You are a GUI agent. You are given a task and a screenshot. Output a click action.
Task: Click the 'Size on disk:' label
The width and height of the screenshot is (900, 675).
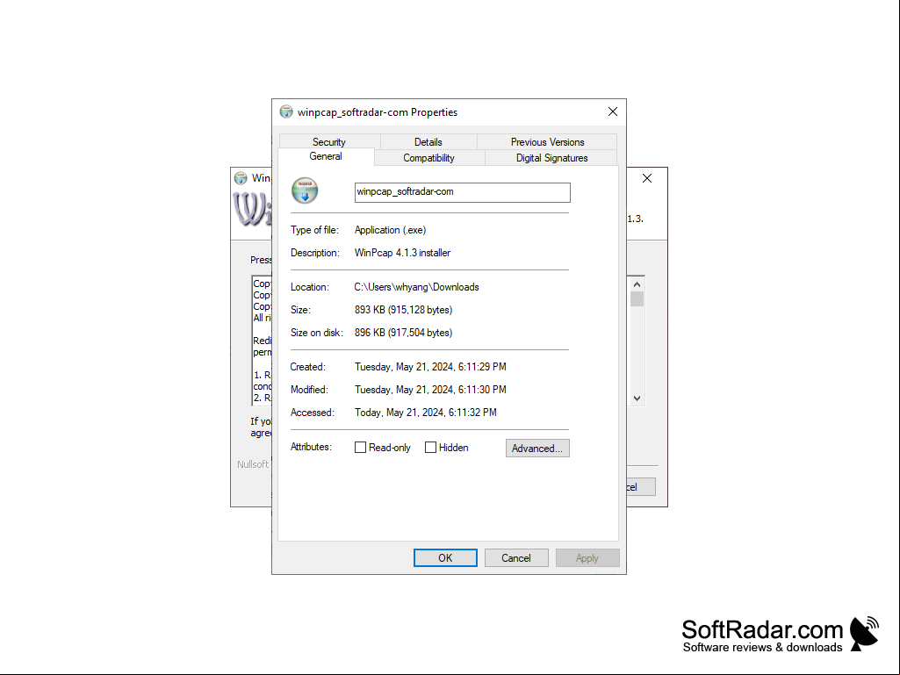coord(317,333)
